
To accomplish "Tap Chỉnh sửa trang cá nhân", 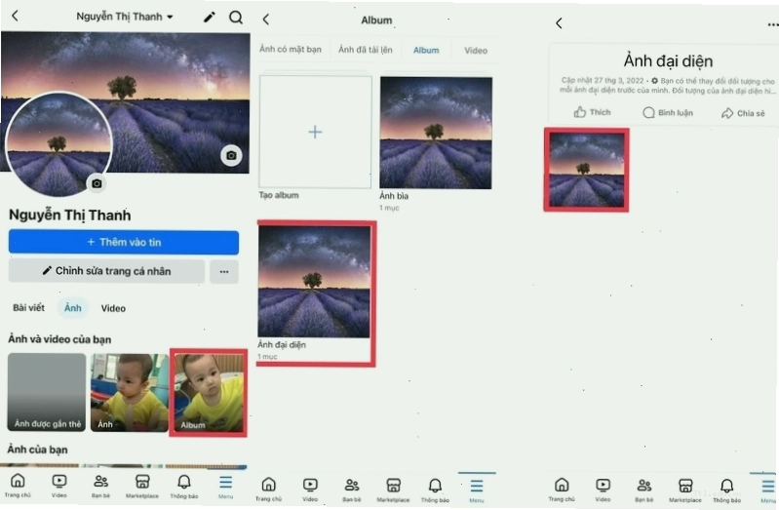I will [106, 271].
